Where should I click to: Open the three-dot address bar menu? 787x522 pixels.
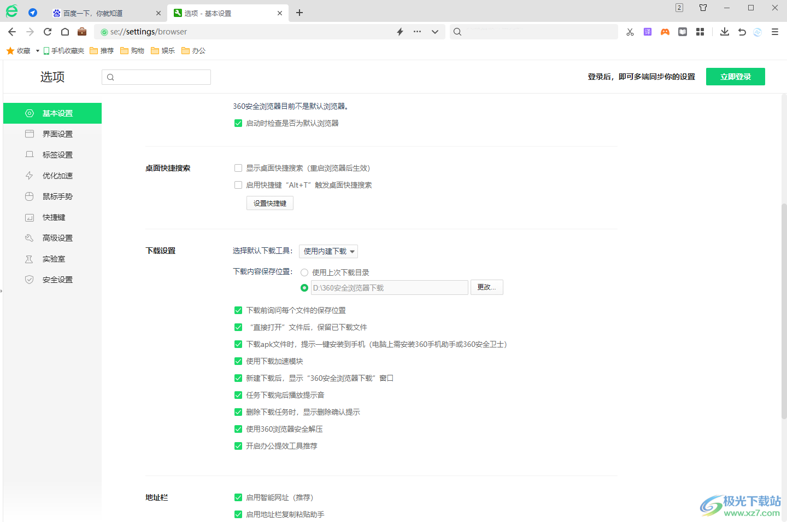(418, 32)
